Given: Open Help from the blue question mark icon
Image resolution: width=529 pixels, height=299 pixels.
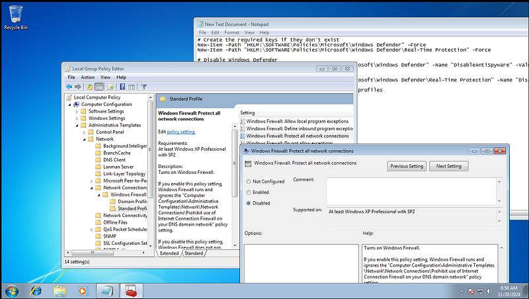Looking at the screenshot, I should click(122, 87).
